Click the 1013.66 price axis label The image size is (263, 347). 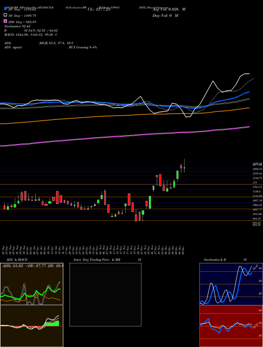pos(257,214)
